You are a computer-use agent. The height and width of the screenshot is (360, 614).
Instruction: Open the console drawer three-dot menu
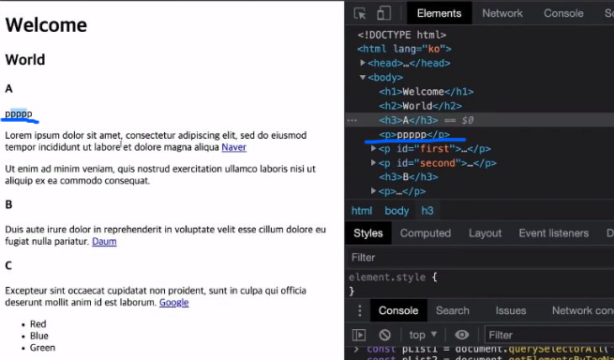(x=359, y=310)
